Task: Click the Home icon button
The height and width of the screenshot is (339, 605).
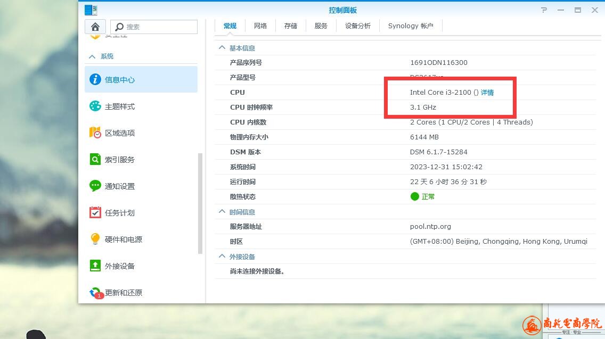Action: (95, 27)
